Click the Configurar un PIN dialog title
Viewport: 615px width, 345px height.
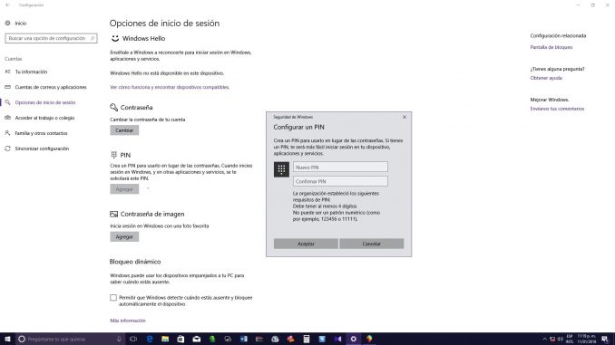tap(298, 128)
